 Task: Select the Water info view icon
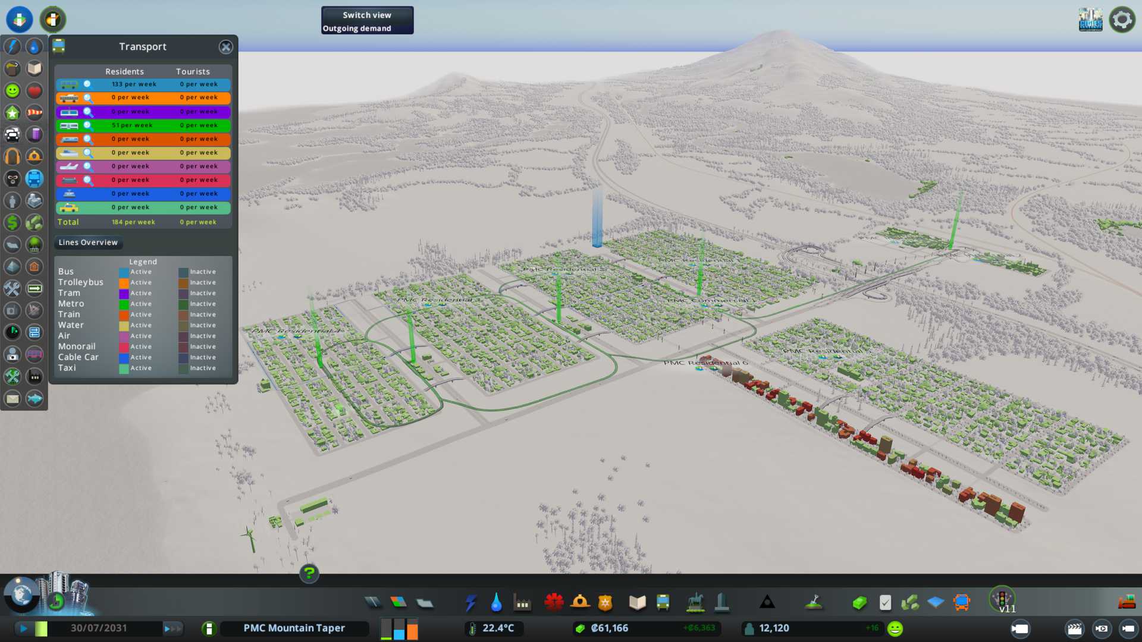point(34,46)
